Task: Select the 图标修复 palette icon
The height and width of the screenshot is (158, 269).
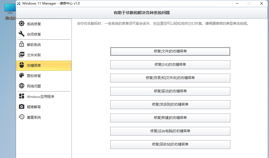Action: point(22,76)
